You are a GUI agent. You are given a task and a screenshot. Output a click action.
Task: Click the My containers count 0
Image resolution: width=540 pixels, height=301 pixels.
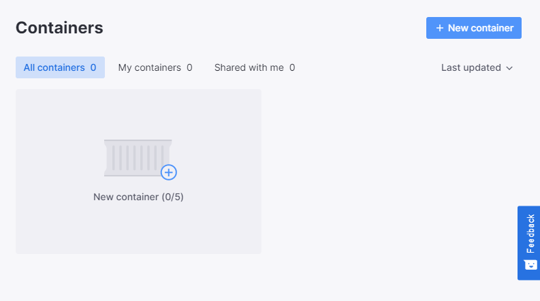click(189, 67)
